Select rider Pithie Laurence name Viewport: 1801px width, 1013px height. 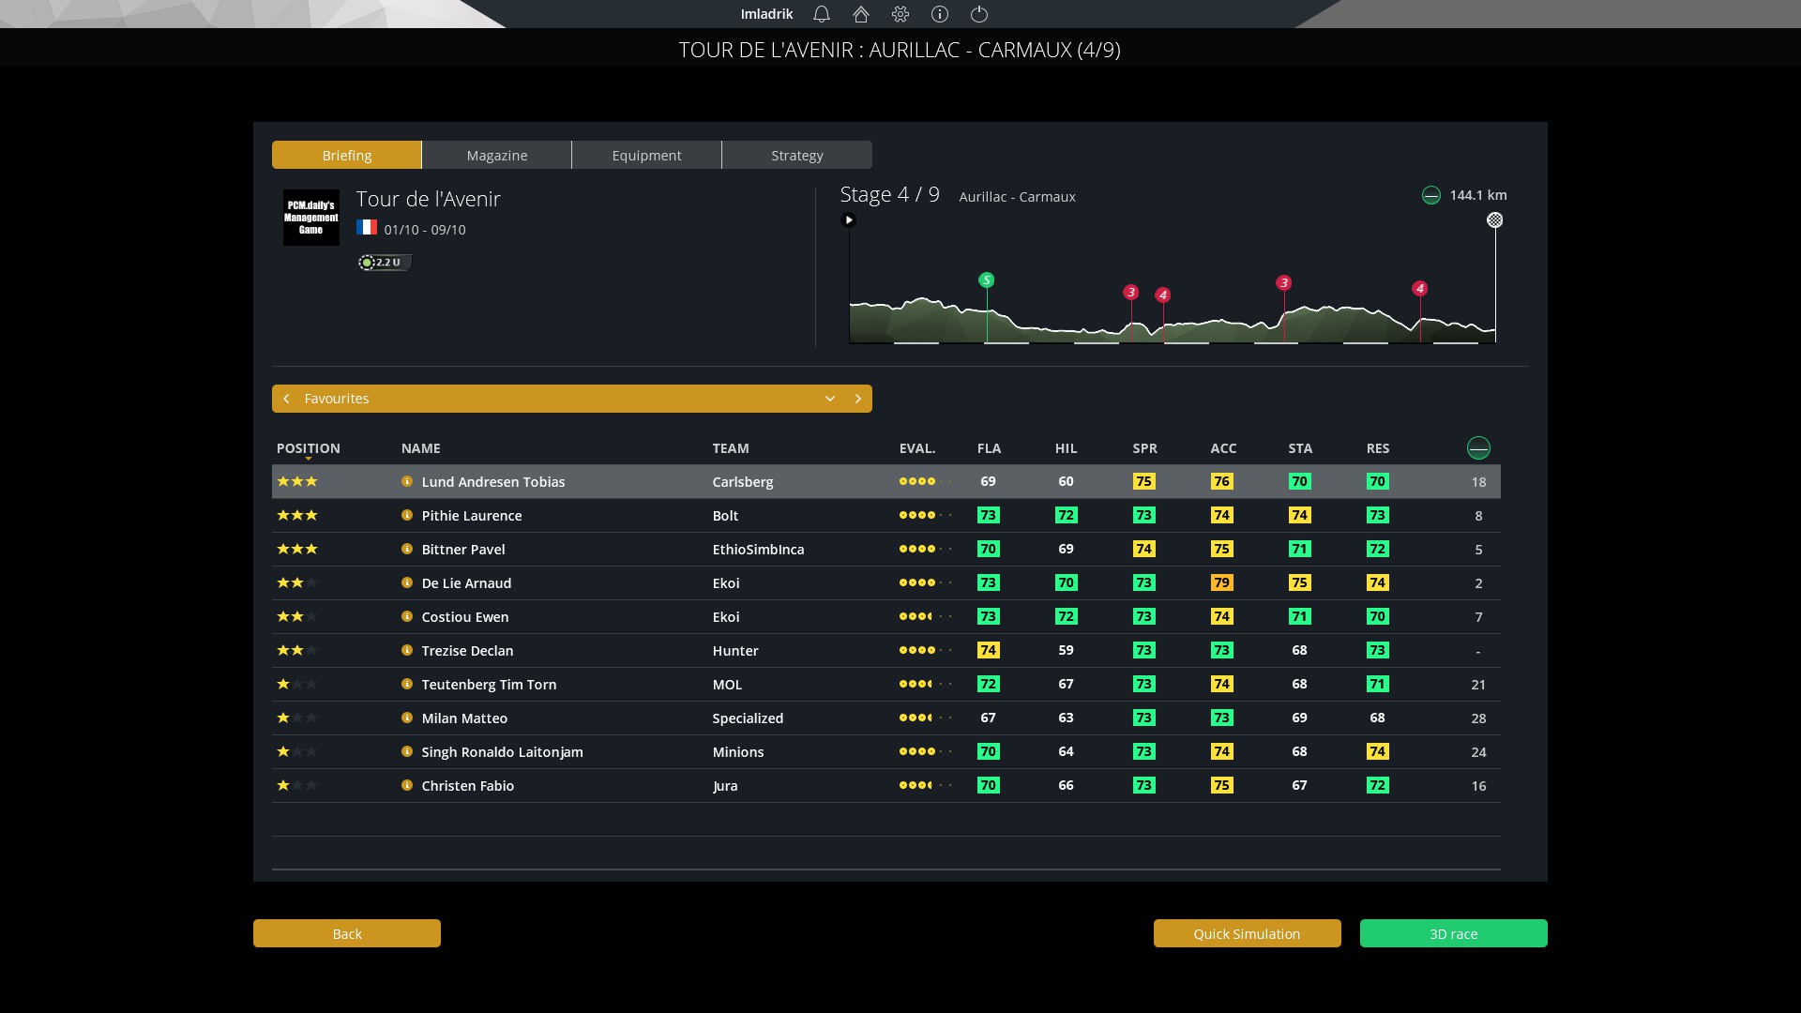pos(472,515)
